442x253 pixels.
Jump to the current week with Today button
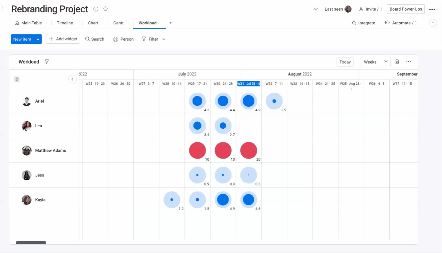(x=345, y=62)
